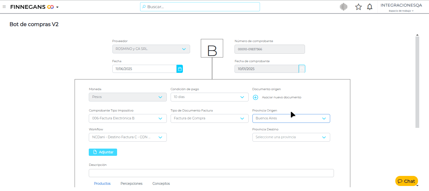Open the Fecha de comprobante calendar icon
The height and width of the screenshot is (191, 429).
click(x=302, y=69)
